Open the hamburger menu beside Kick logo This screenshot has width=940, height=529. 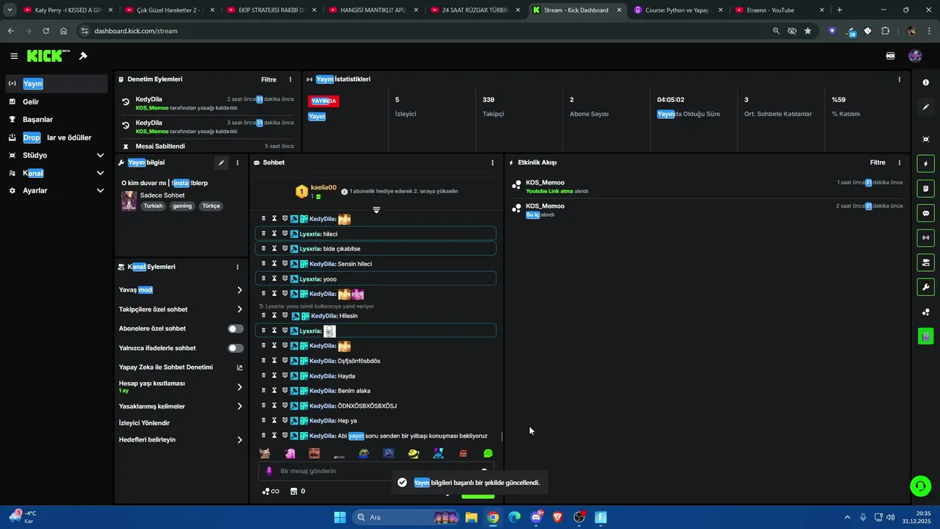(14, 56)
